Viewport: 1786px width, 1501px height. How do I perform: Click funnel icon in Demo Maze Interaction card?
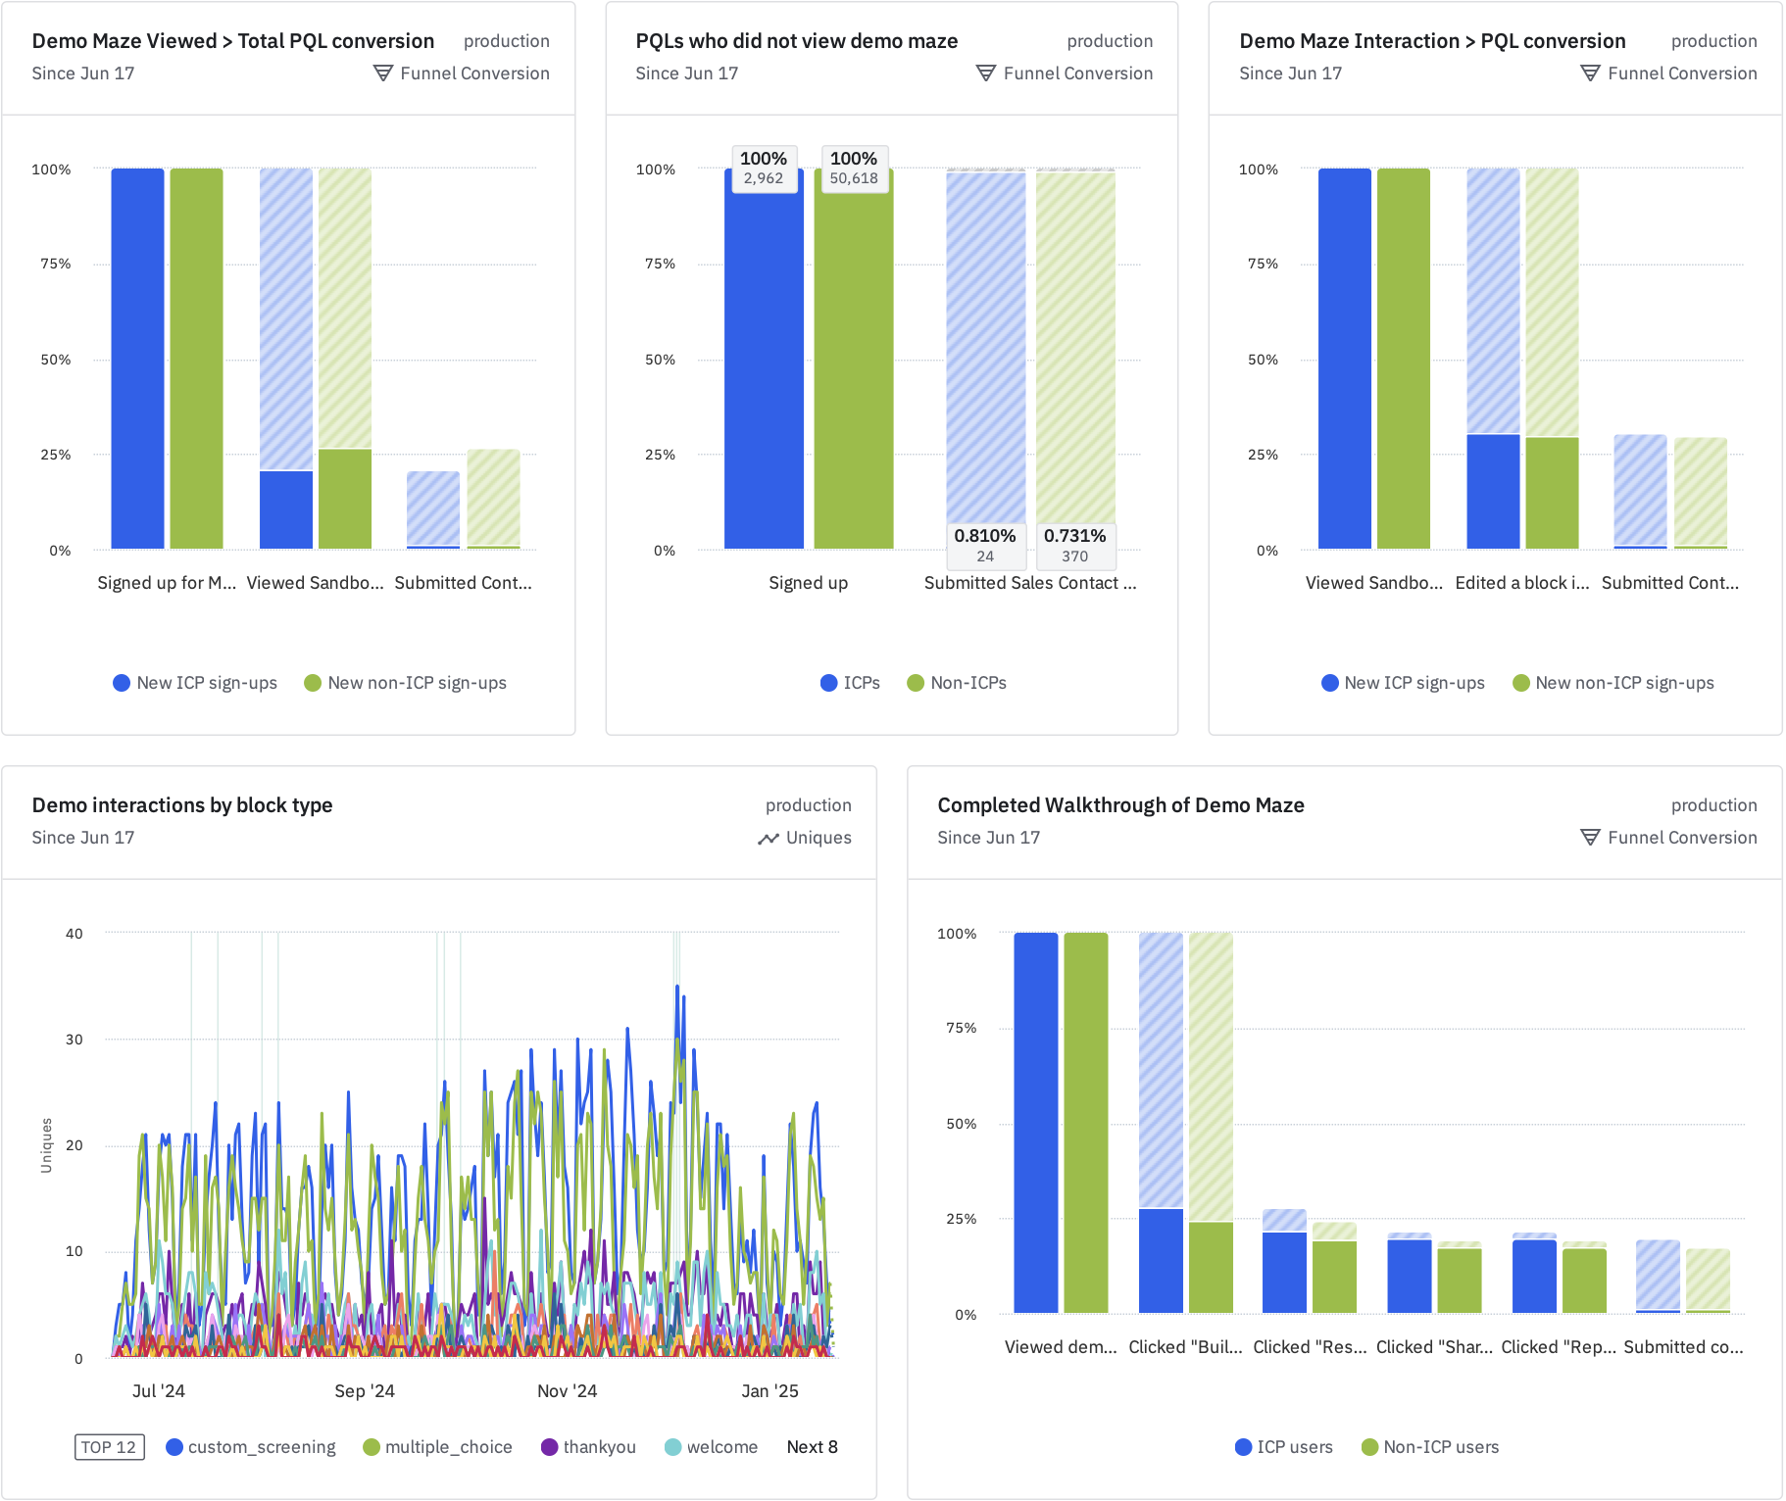[1590, 73]
